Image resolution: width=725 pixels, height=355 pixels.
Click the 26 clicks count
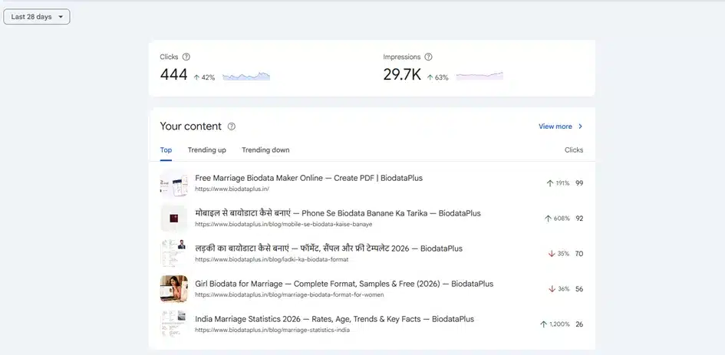point(579,324)
